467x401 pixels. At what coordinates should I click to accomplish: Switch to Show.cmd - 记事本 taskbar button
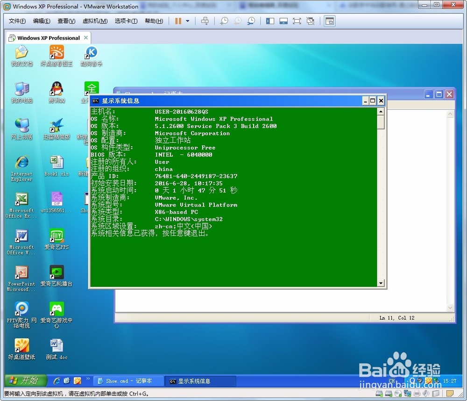click(x=129, y=381)
